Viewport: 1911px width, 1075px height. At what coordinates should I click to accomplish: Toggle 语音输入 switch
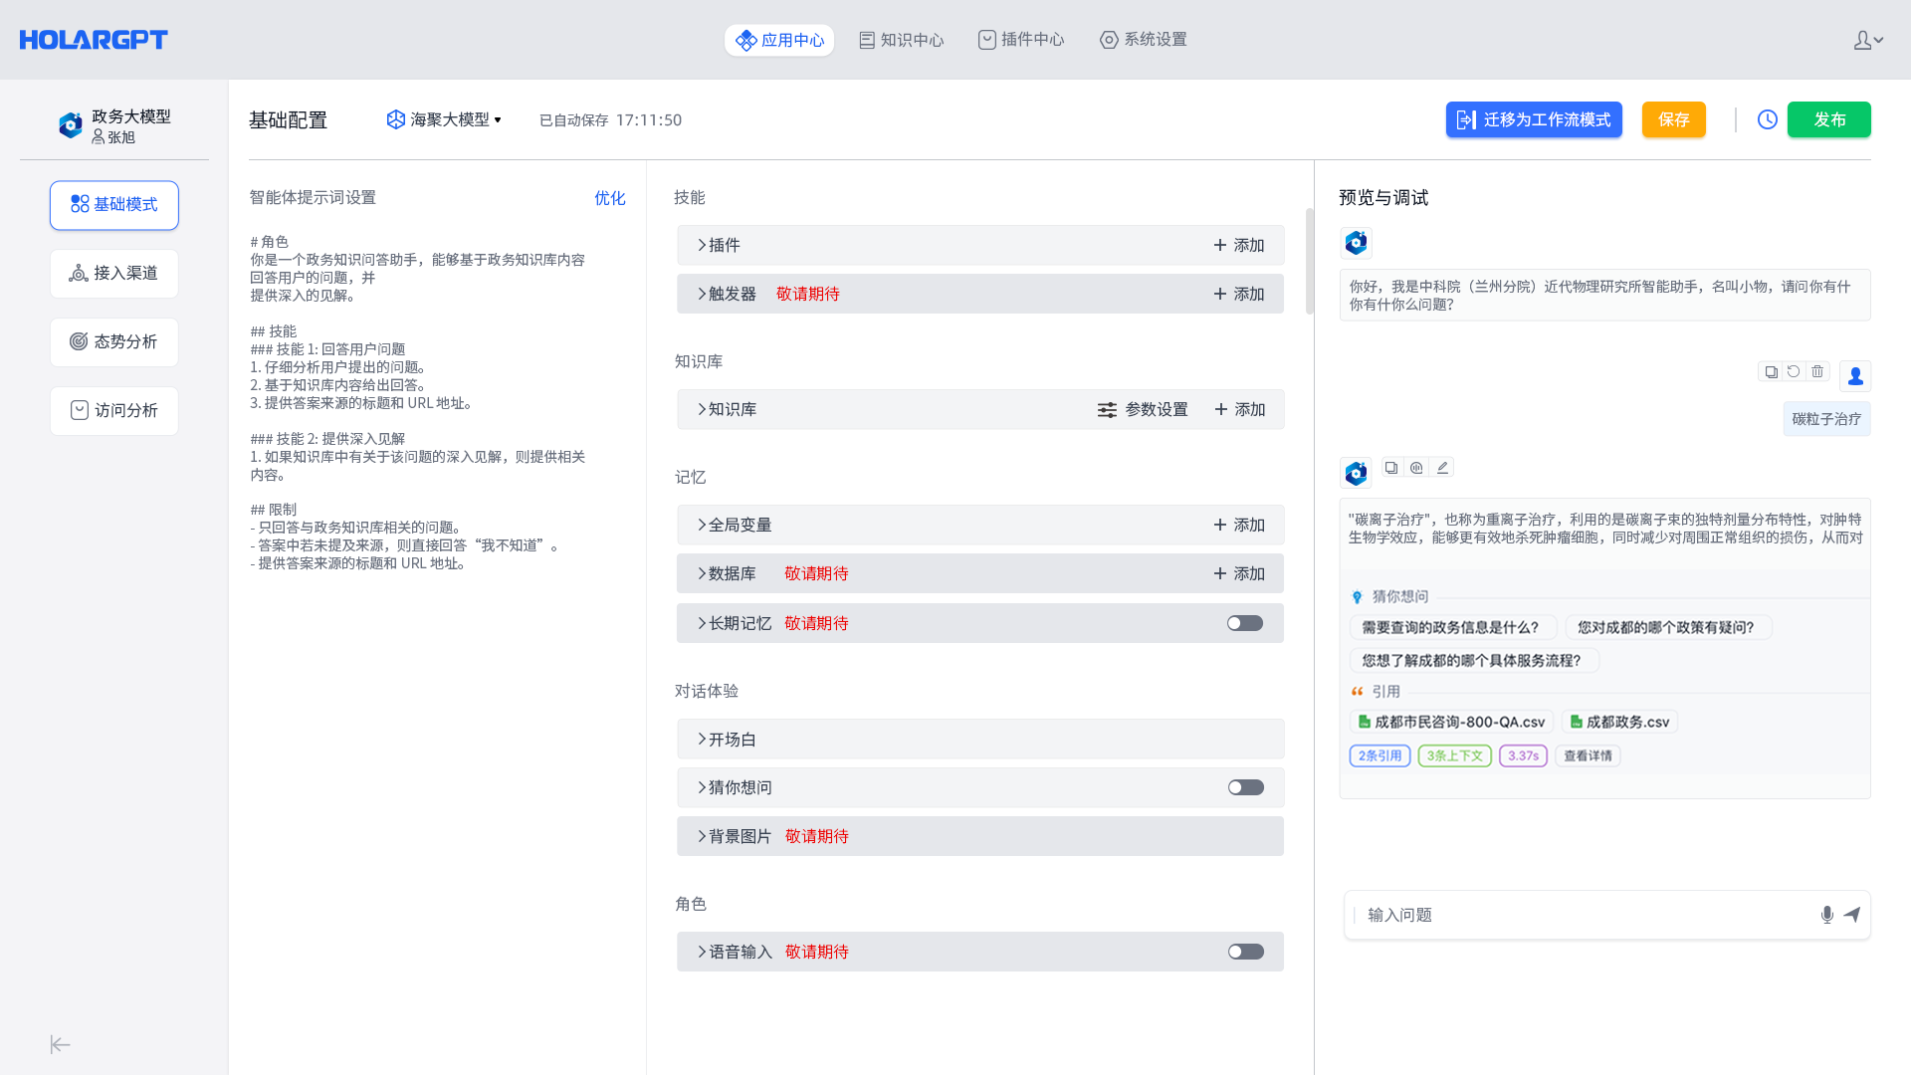(1245, 952)
